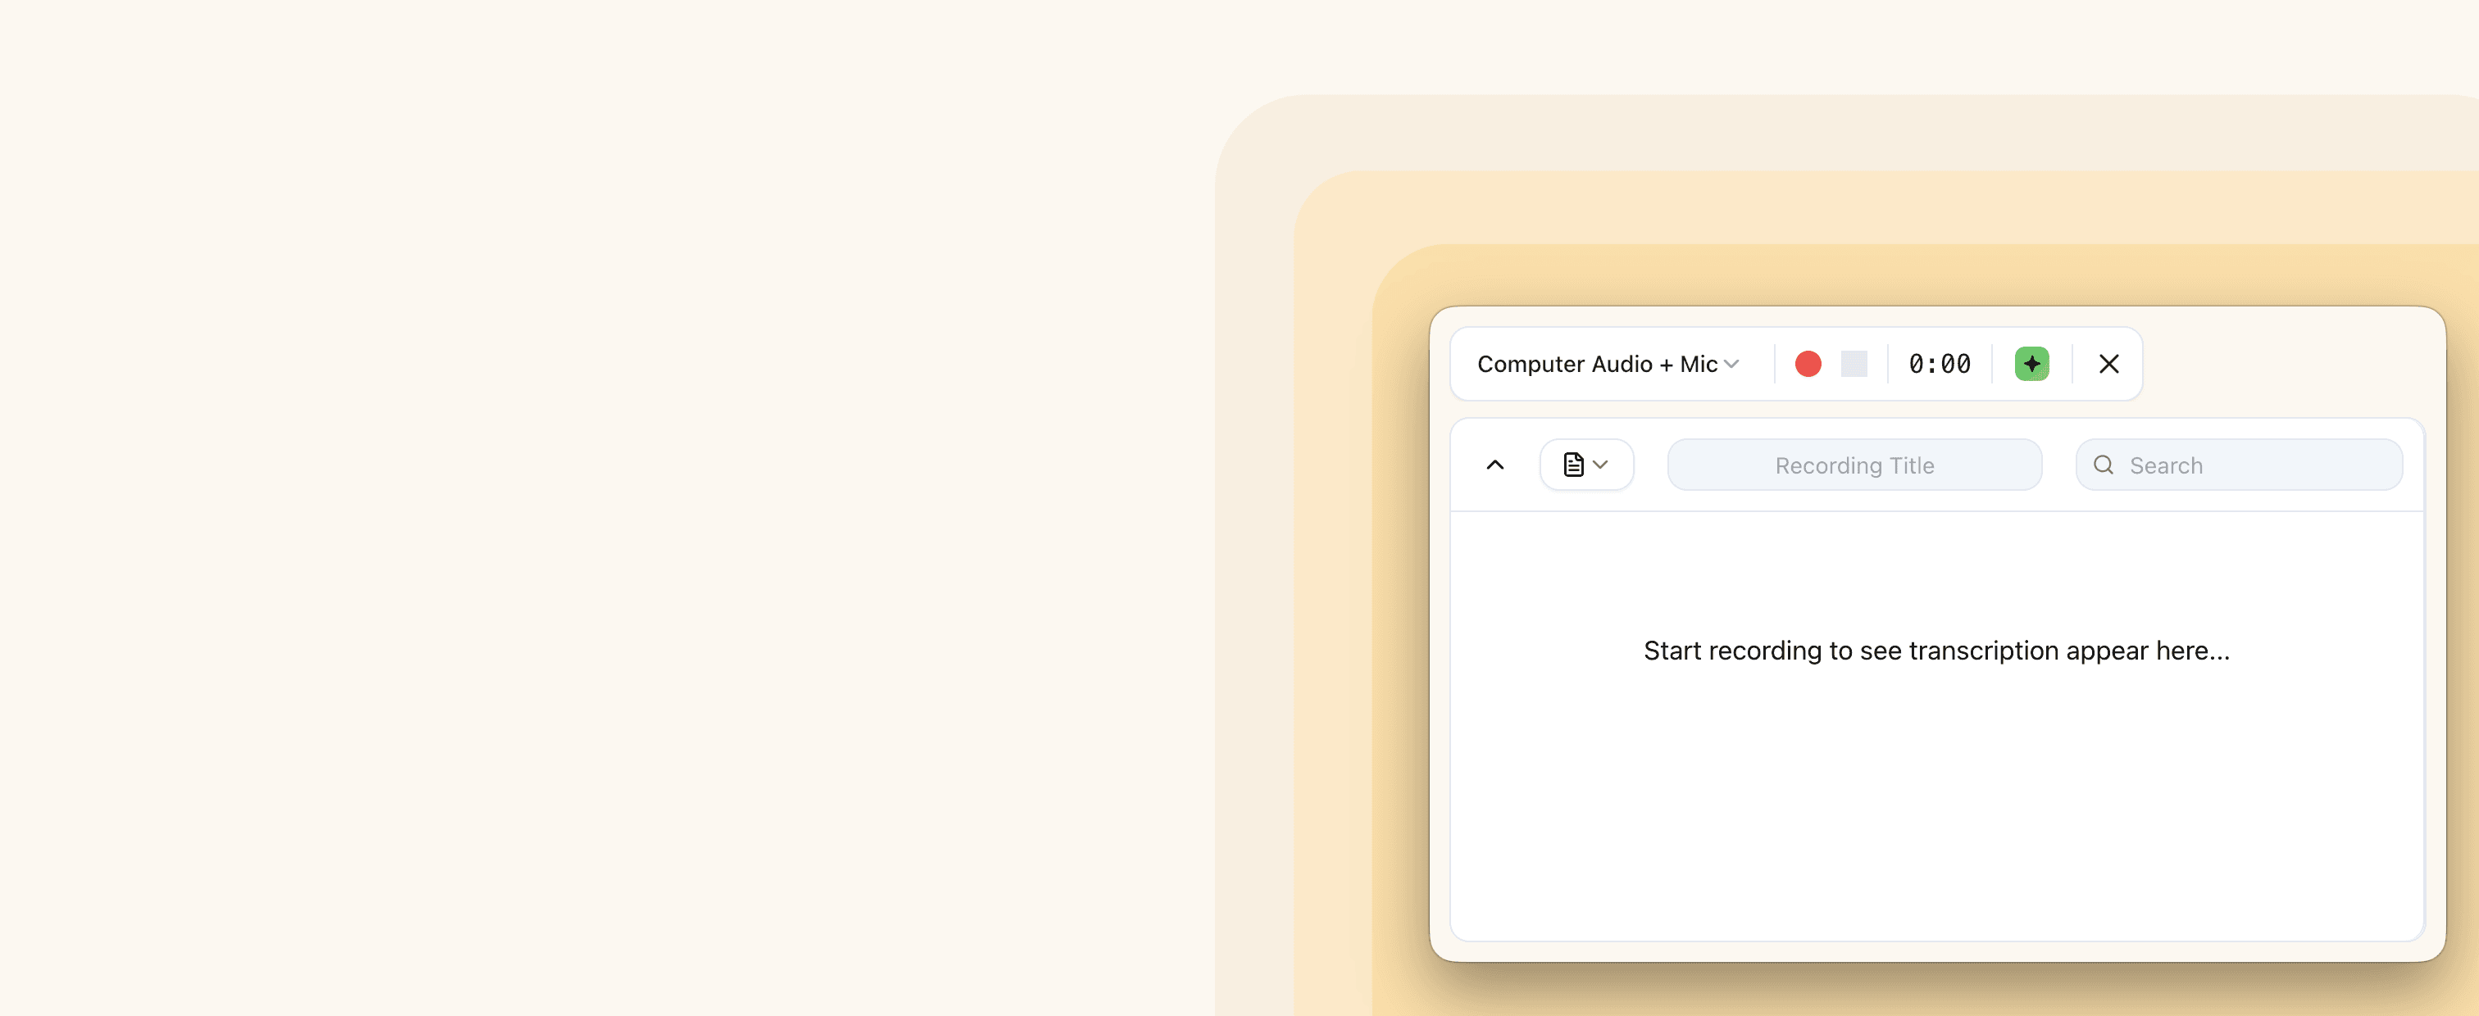Screen dimensions: 2479x1016
Task: Click empty transcript area below the message
Action: tap(1936, 808)
